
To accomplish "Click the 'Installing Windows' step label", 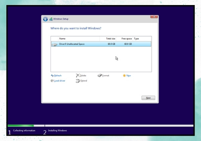I will [57, 131].
